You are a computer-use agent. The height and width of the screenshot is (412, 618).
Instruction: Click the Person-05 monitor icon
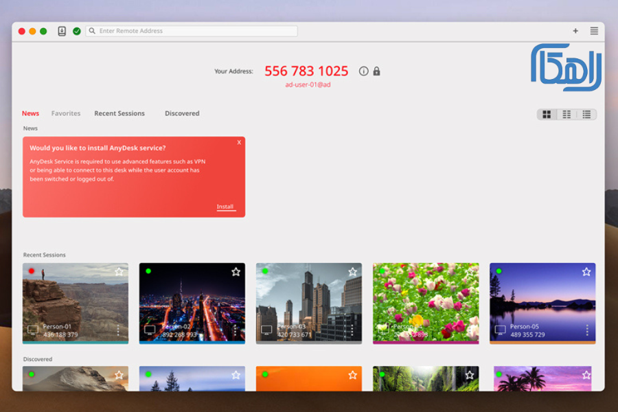pos(500,330)
